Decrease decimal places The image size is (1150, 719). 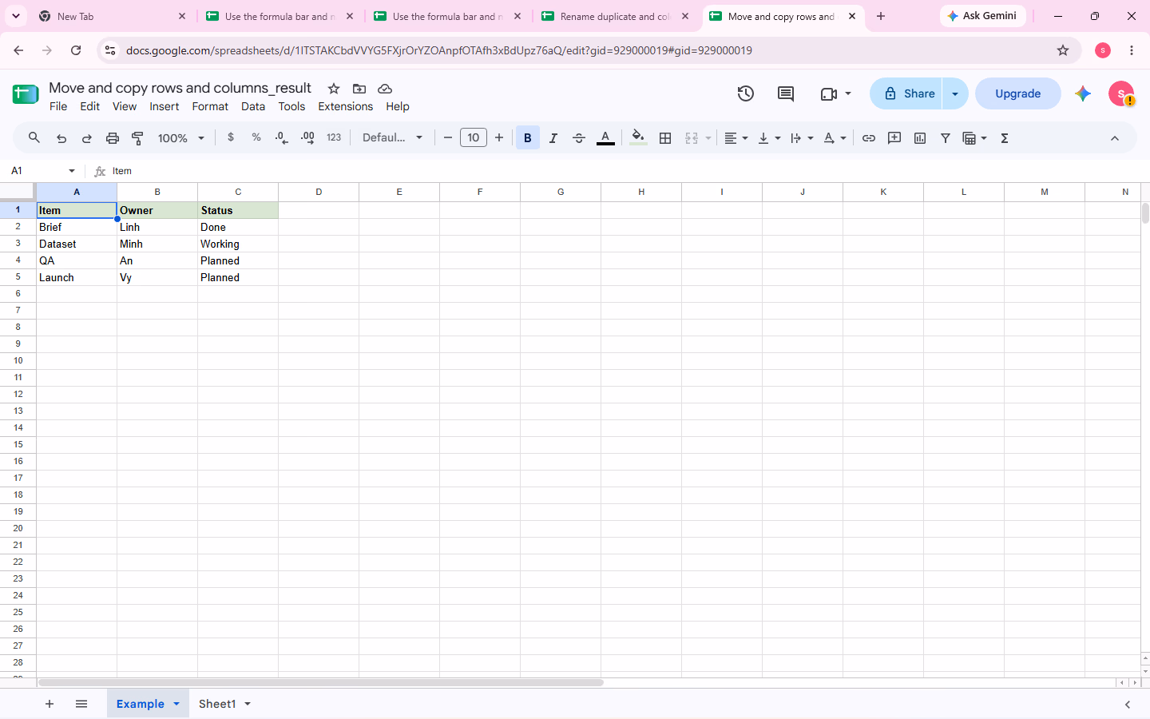(281, 138)
